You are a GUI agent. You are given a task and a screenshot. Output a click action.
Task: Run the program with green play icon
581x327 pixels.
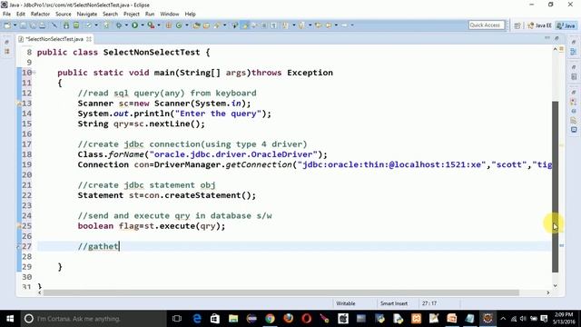point(135,25)
